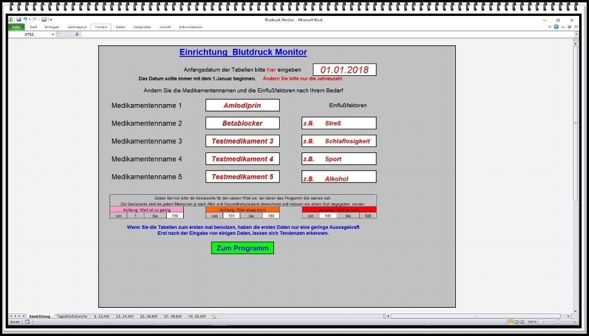Open the Datei menu
The image size is (589, 336).
click(x=16, y=27)
